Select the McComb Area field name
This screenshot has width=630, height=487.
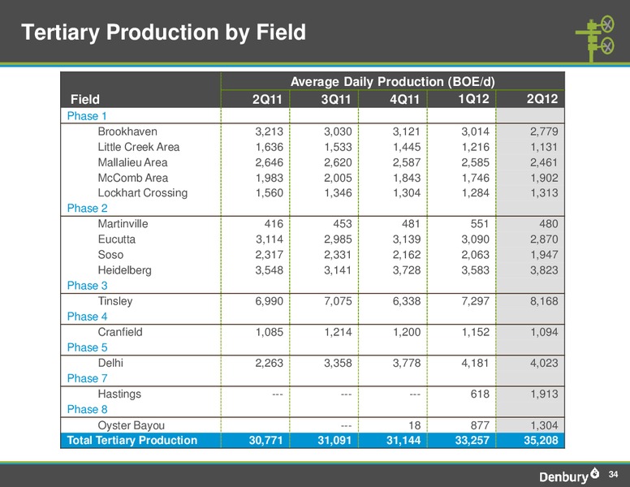(133, 178)
